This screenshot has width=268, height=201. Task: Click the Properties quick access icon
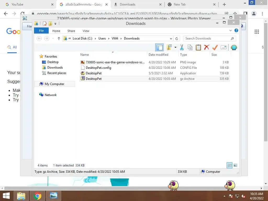[45, 24]
